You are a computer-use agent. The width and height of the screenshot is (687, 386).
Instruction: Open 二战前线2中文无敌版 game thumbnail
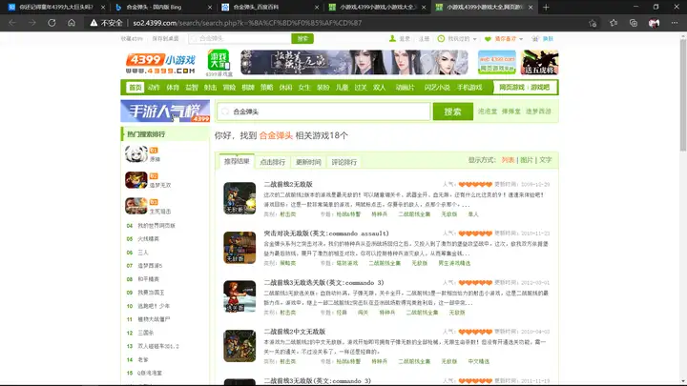(239, 346)
